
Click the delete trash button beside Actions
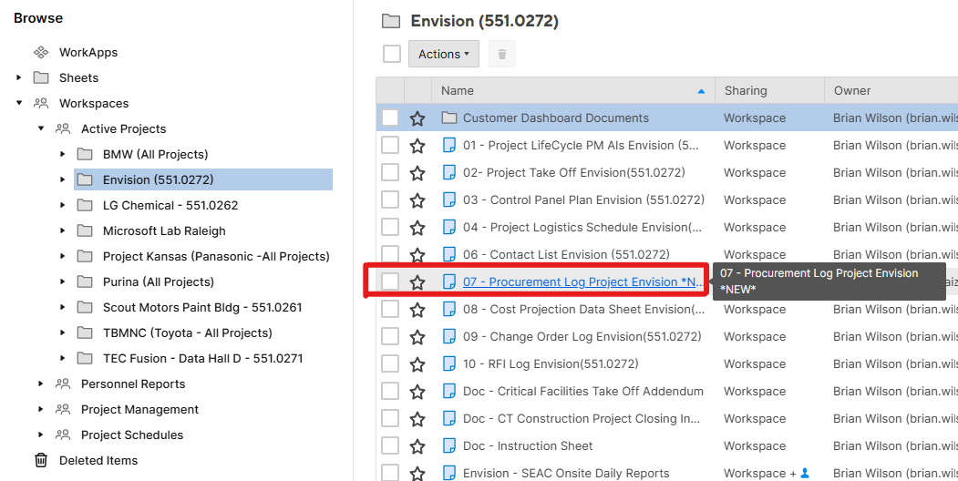[502, 55]
